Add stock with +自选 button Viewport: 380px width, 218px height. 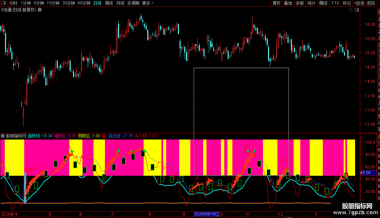tap(359, 3)
